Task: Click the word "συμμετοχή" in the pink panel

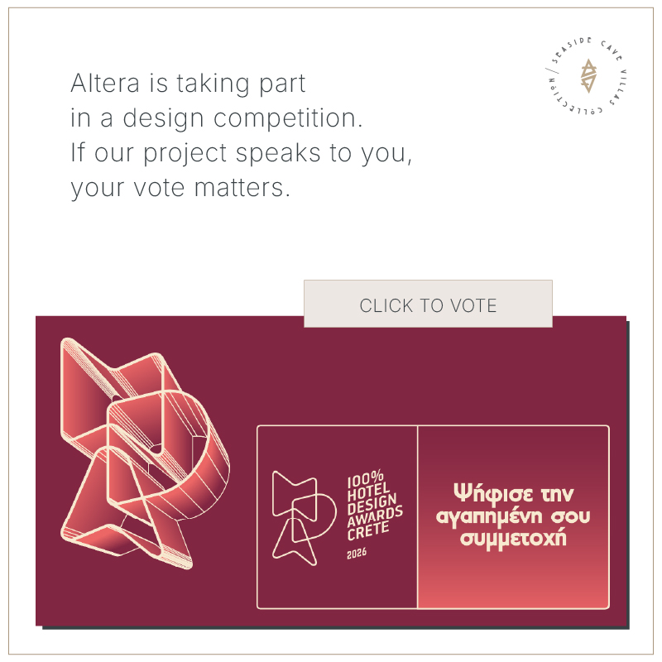Action: (x=513, y=539)
